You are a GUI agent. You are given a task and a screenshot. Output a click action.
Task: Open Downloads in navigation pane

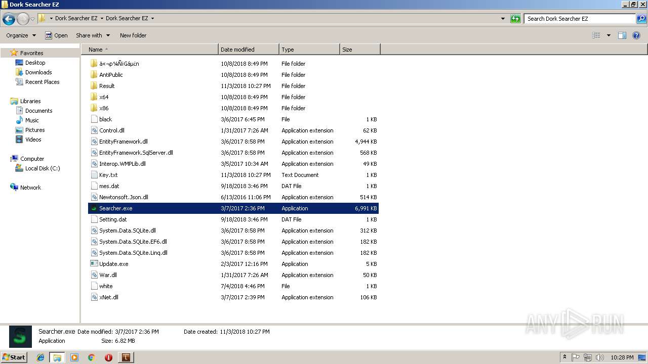tap(38, 72)
